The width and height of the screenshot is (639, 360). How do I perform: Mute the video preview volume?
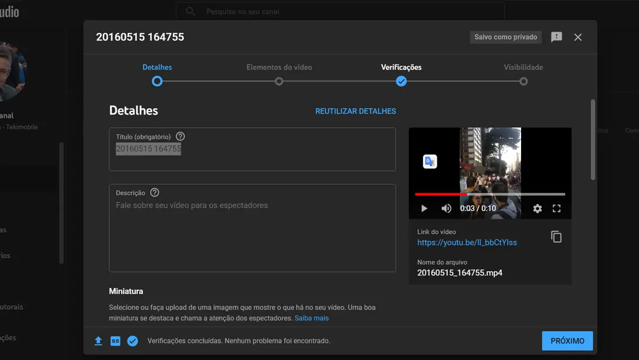pyautogui.click(x=446, y=208)
